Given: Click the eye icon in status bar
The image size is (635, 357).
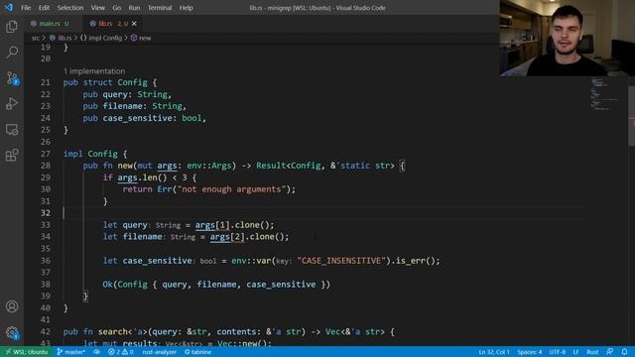Looking at the screenshot, I should tap(97, 352).
